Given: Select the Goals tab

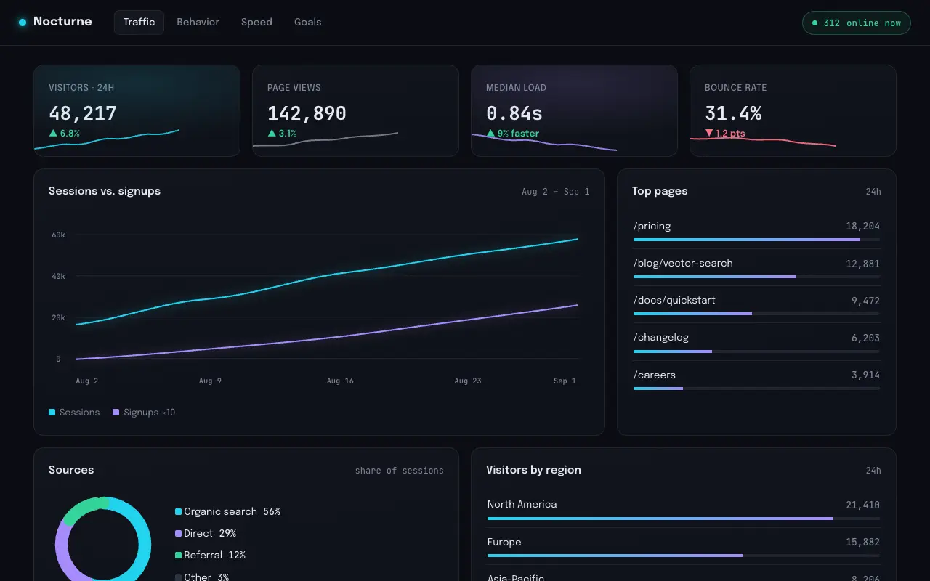Looking at the screenshot, I should [x=307, y=23].
